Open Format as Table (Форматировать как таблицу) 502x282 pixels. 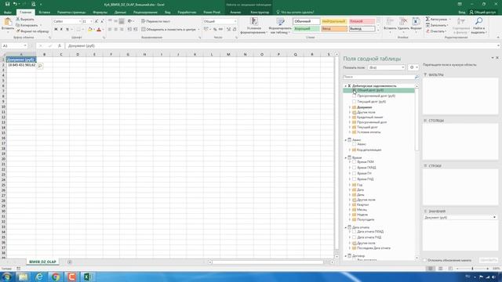280,26
